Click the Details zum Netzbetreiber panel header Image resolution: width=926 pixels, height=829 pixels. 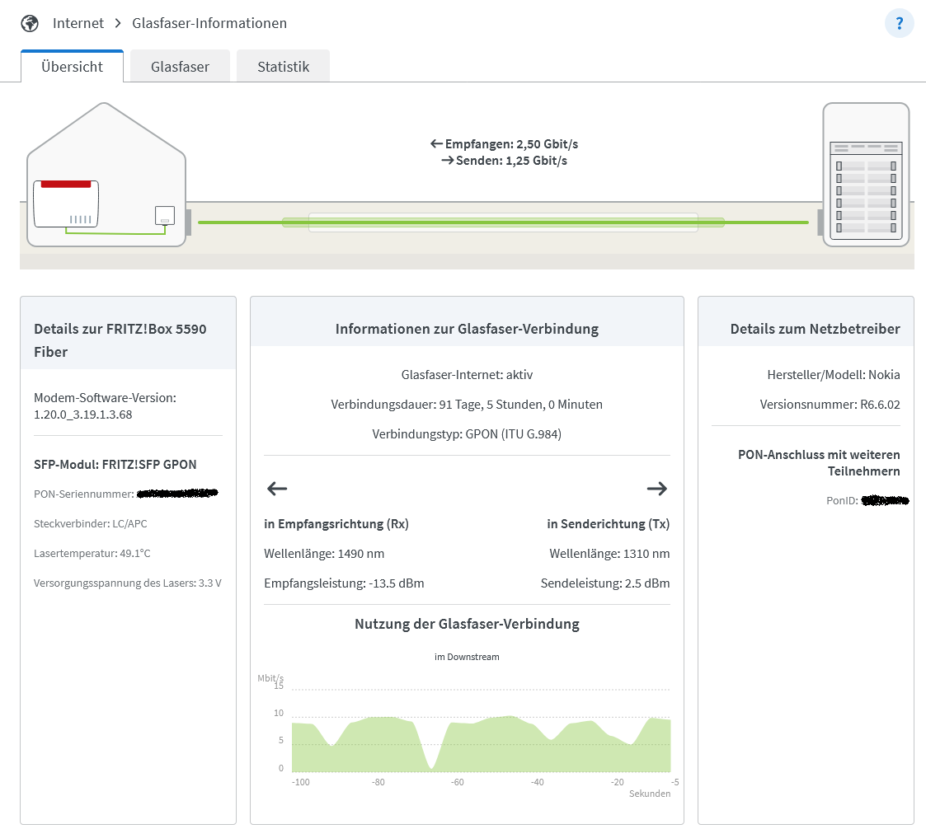pos(806,329)
